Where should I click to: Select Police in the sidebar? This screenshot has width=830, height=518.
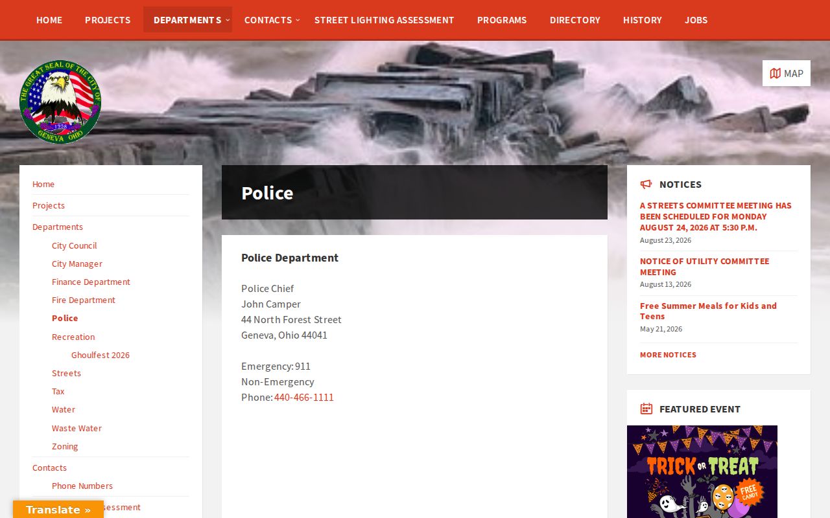tap(65, 318)
